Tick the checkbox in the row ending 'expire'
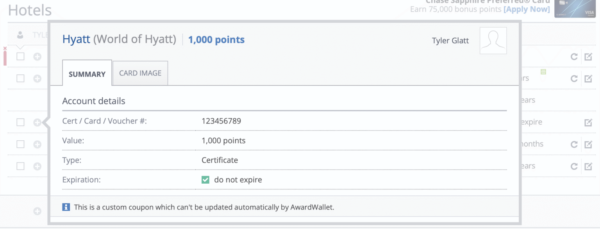 coord(20,122)
